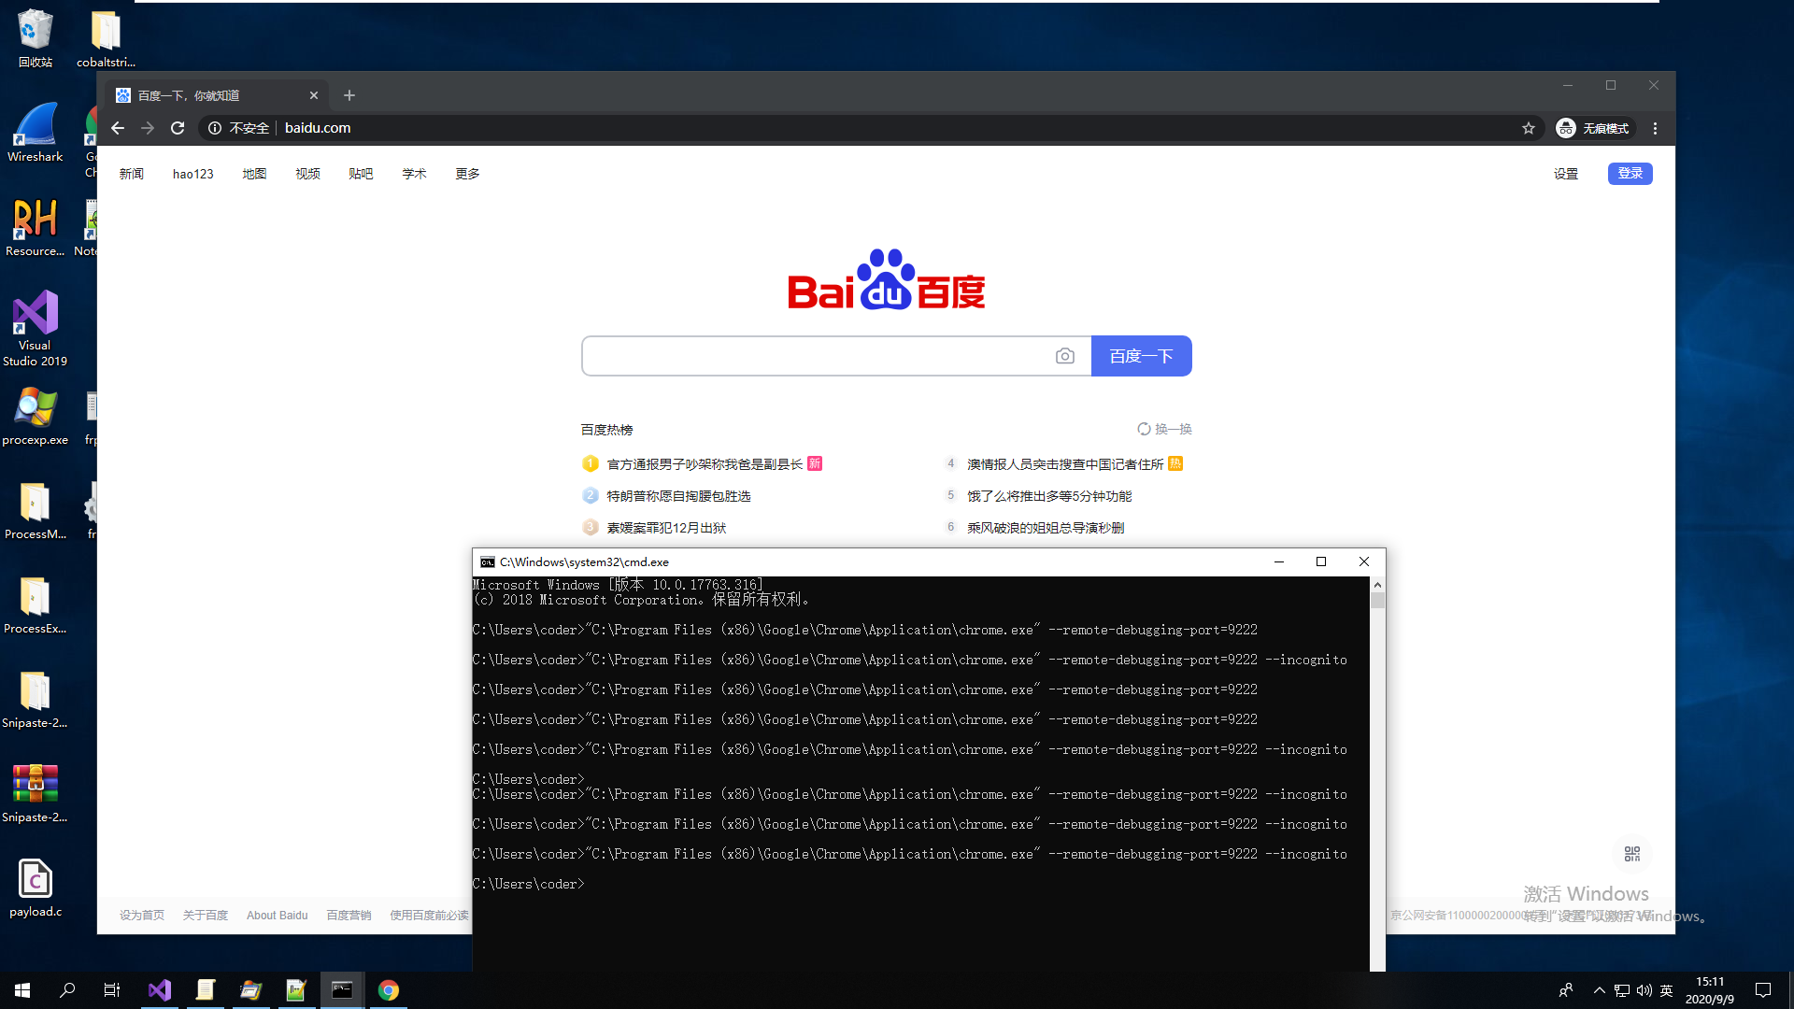The width and height of the screenshot is (1794, 1009).
Task: Launch Visual Studio 2019 desktop shortcut
Action: pos(36,329)
